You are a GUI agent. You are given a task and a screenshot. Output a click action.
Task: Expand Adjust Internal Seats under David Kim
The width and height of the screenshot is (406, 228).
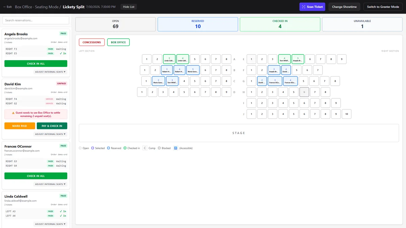[50, 134]
